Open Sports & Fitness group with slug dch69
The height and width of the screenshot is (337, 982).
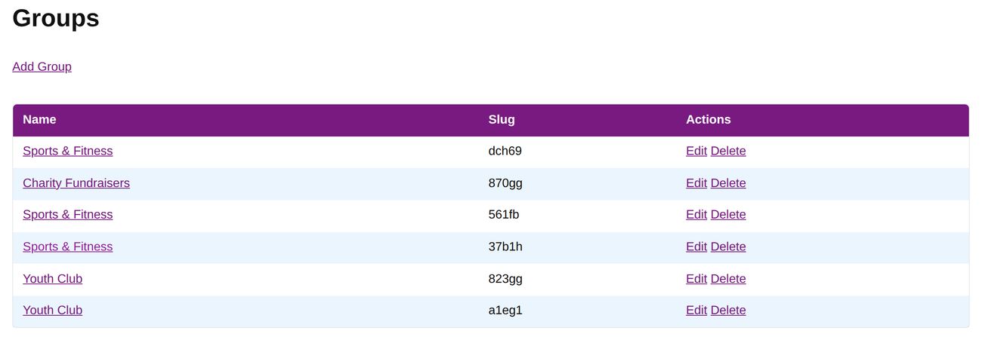click(x=67, y=151)
